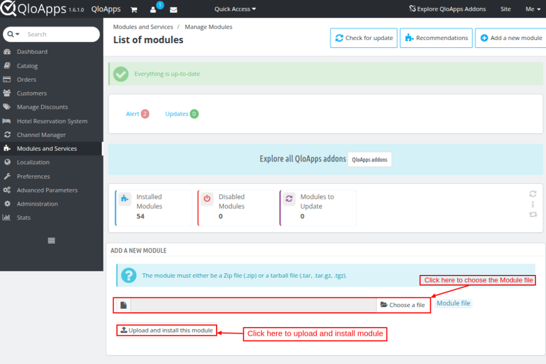Refresh the module stats panel icon

pyautogui.click(x=533, y=194)
